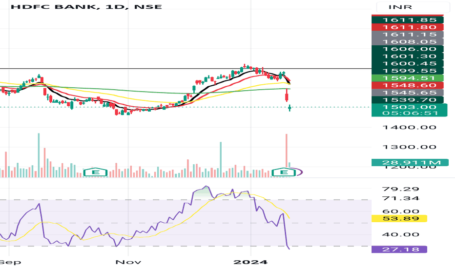This screenshot has height=268, width=455.
Task: Select the 1539.70 price label
Action: [x=408, y=100]
